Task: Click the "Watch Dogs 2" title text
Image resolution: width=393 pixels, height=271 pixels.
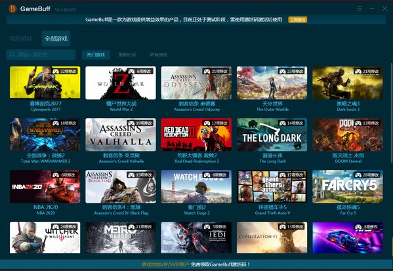Action: click(x=197, y=213)
